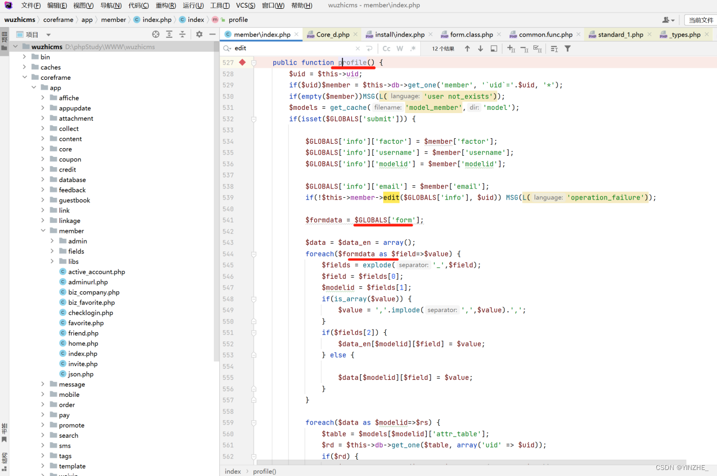The width and height of the screenshot is (717, 476).
Task: Open active_account.php in project tree
Action: coord(96,272)
